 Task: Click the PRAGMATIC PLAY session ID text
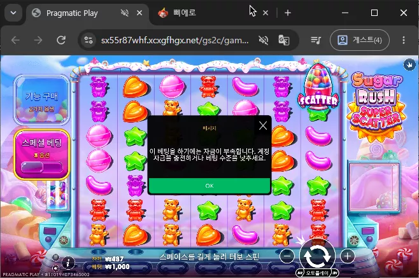(46, 274)
